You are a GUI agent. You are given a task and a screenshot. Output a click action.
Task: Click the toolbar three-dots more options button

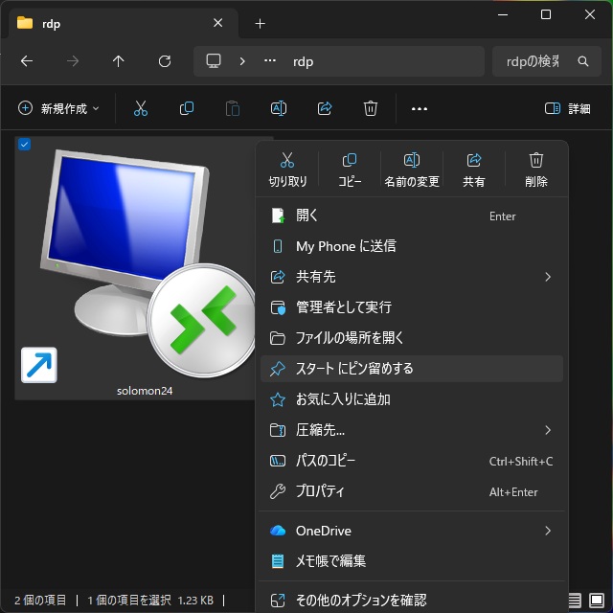419,108
